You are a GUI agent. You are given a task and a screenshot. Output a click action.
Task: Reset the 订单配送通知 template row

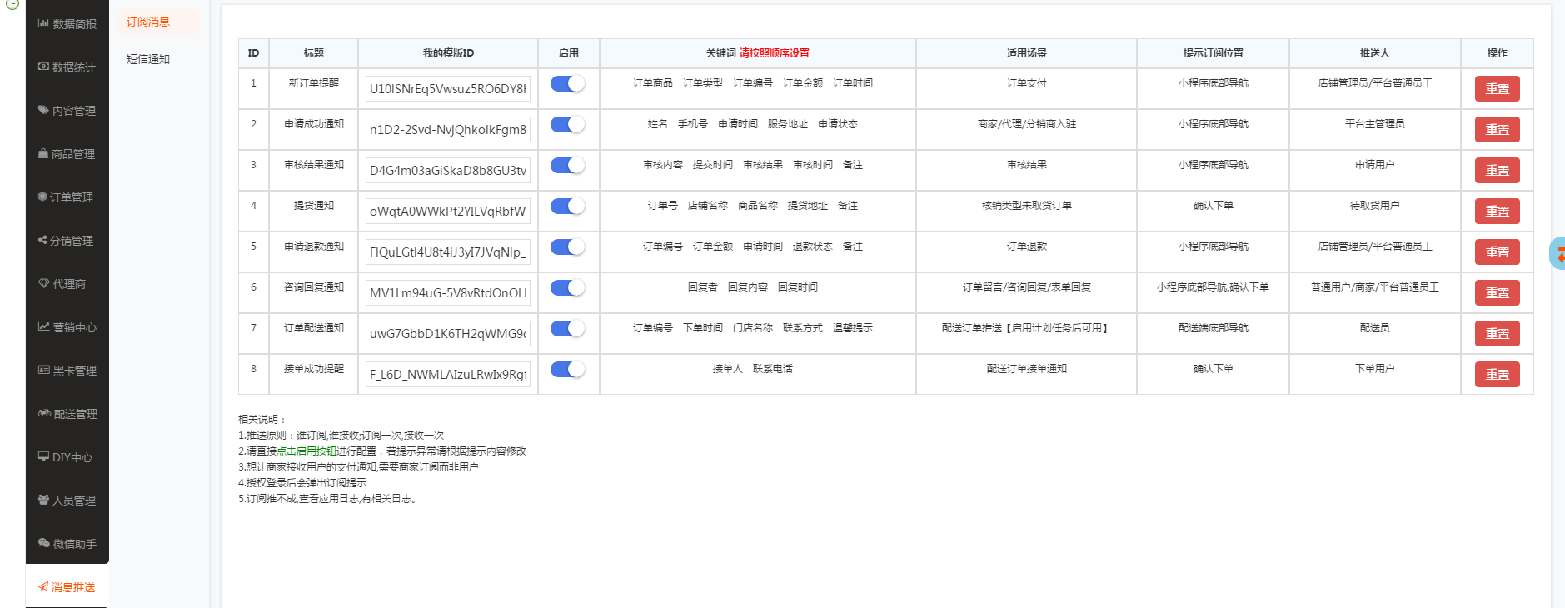point(1497,334)
